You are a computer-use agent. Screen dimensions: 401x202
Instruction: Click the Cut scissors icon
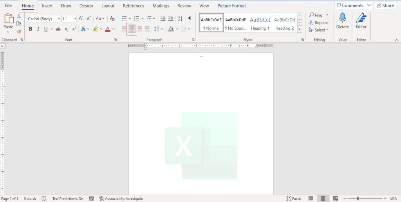[x=19, y=16]
